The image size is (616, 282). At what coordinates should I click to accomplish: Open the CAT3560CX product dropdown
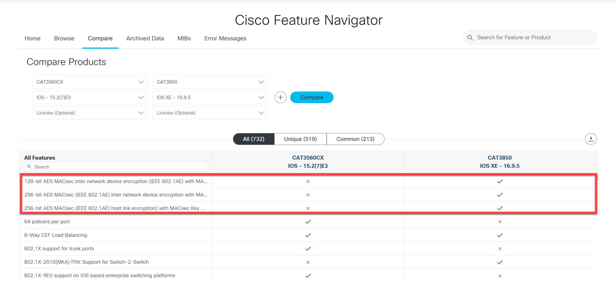90,82
